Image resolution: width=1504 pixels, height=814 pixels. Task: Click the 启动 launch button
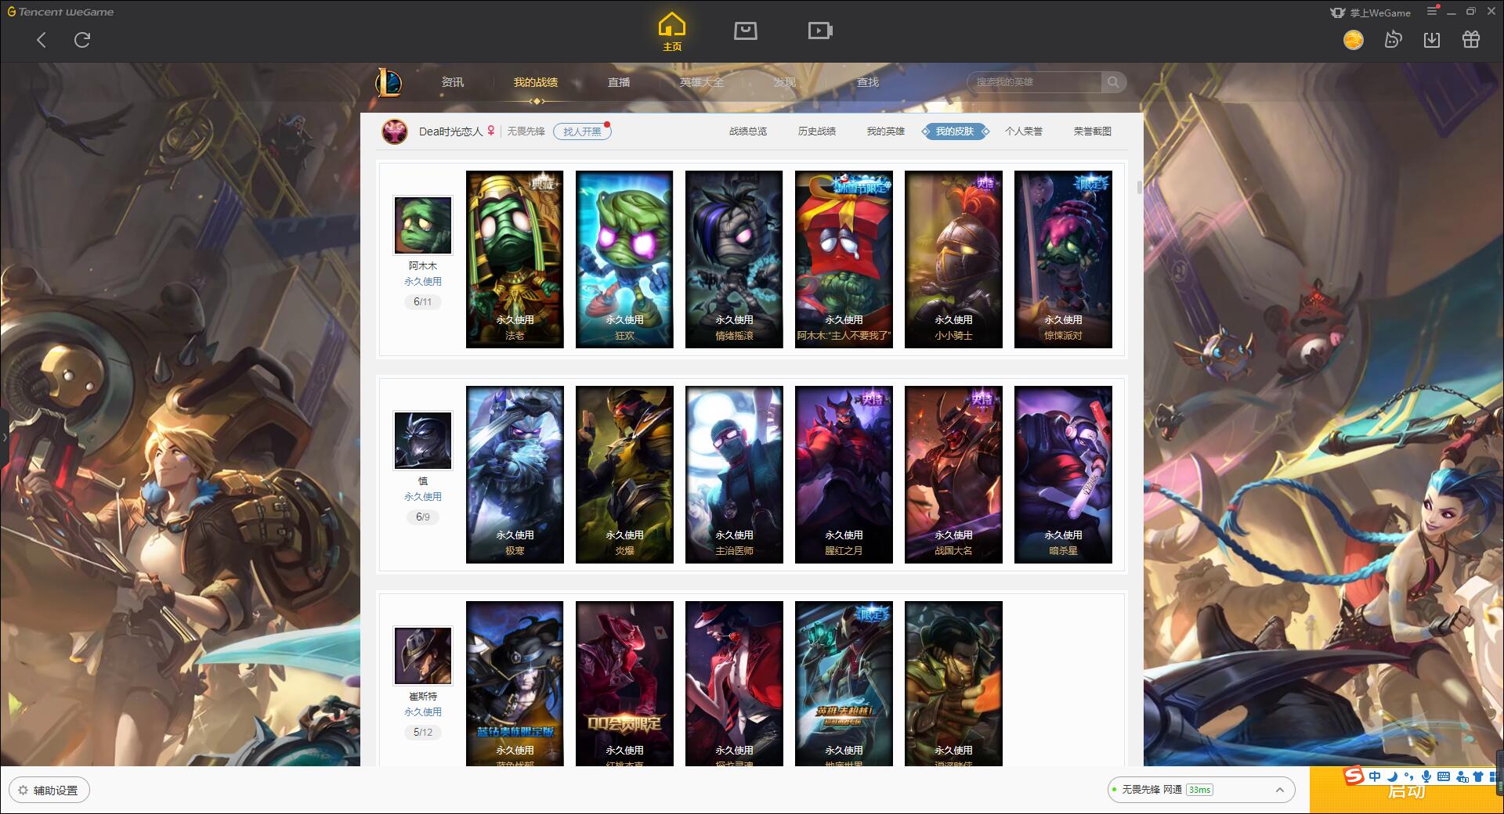(1406, 791)
